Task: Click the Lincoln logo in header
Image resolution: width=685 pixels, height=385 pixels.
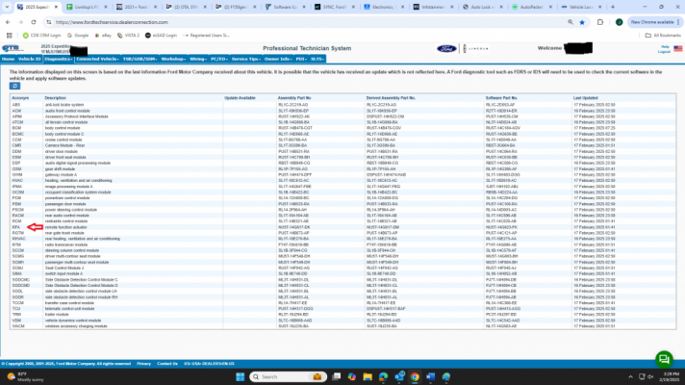Action: (475, 48)
